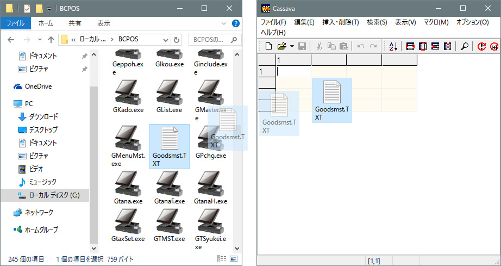This screenshot has height=266, width=501.
Task: Open the マクロ(M) menu in Cassava
Action: 436,22
